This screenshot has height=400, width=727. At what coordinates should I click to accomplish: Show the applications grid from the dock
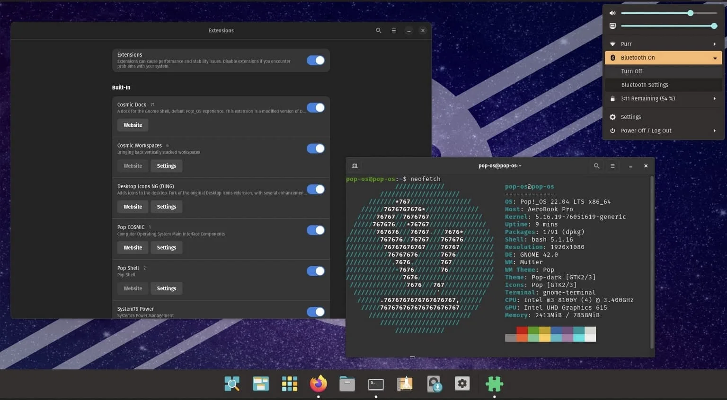click(x=290, y=383)
